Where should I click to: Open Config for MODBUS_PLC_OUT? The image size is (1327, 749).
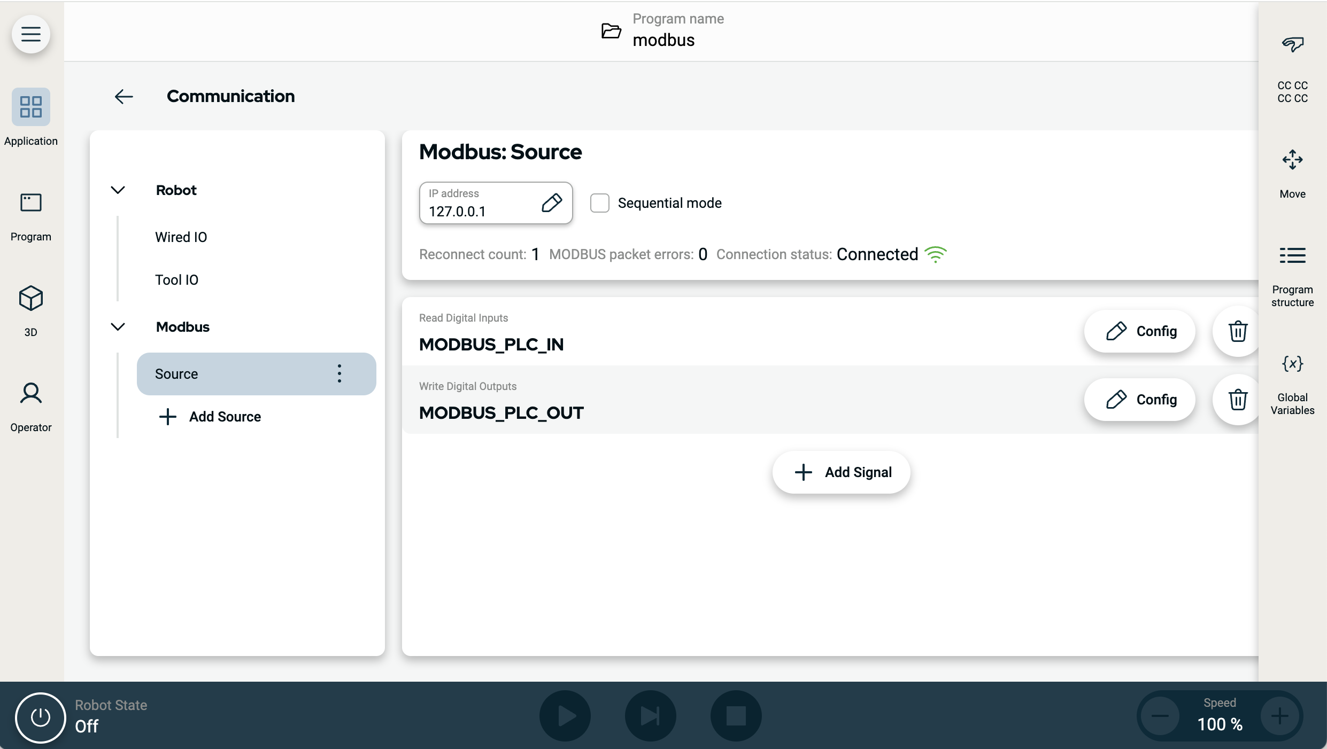coord(1140,400)
